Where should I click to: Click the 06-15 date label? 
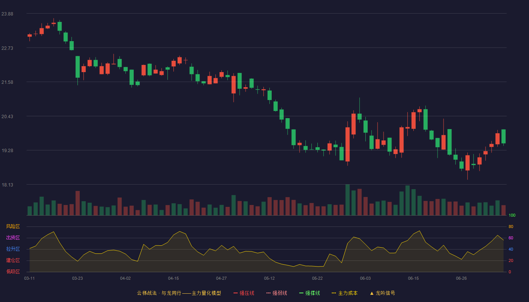tap(413, 278)
